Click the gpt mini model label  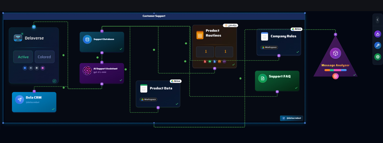click(100, 72)
